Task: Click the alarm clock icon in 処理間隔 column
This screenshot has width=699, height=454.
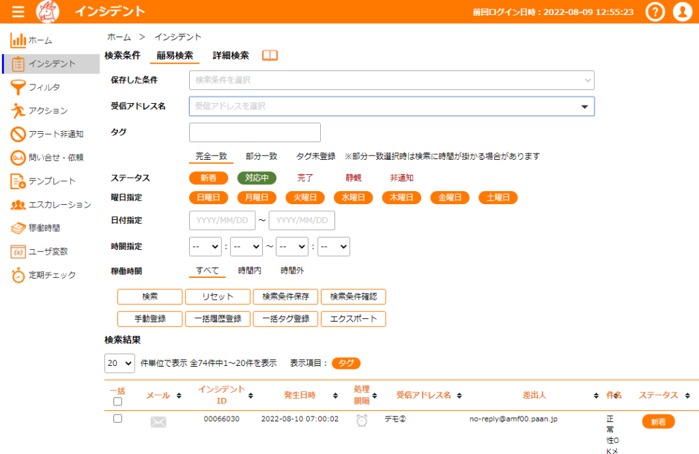Action: tap(362, 420)
